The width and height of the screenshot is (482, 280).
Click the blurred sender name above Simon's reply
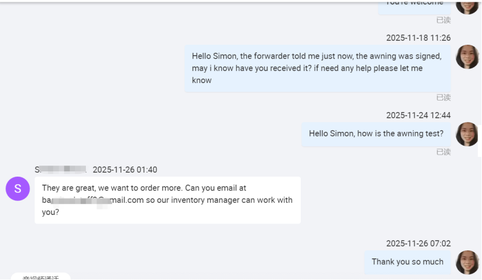tap(60, 170)
